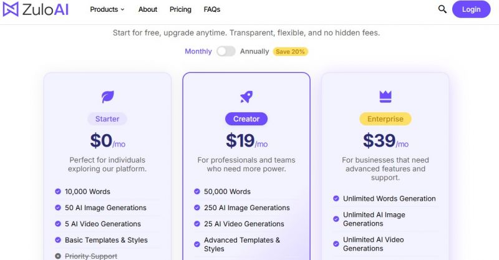Click the Creator plan badge
The image size is (499, 260).
coord(246,118)
